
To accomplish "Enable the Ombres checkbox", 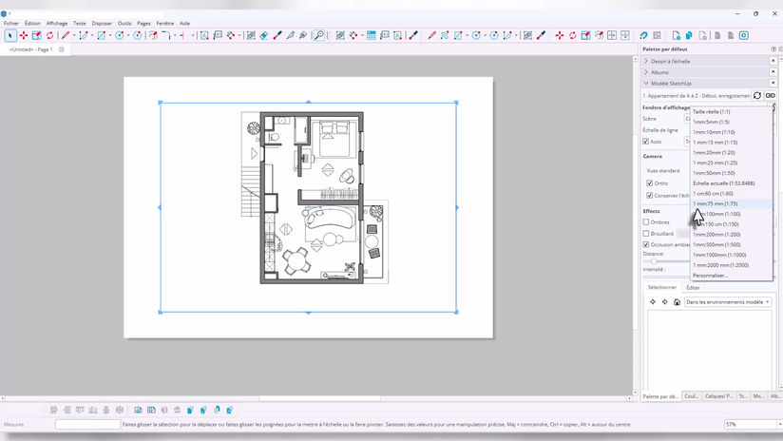I will 646,222.
